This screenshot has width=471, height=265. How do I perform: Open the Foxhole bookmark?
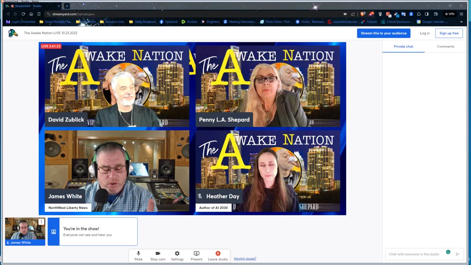369,22
